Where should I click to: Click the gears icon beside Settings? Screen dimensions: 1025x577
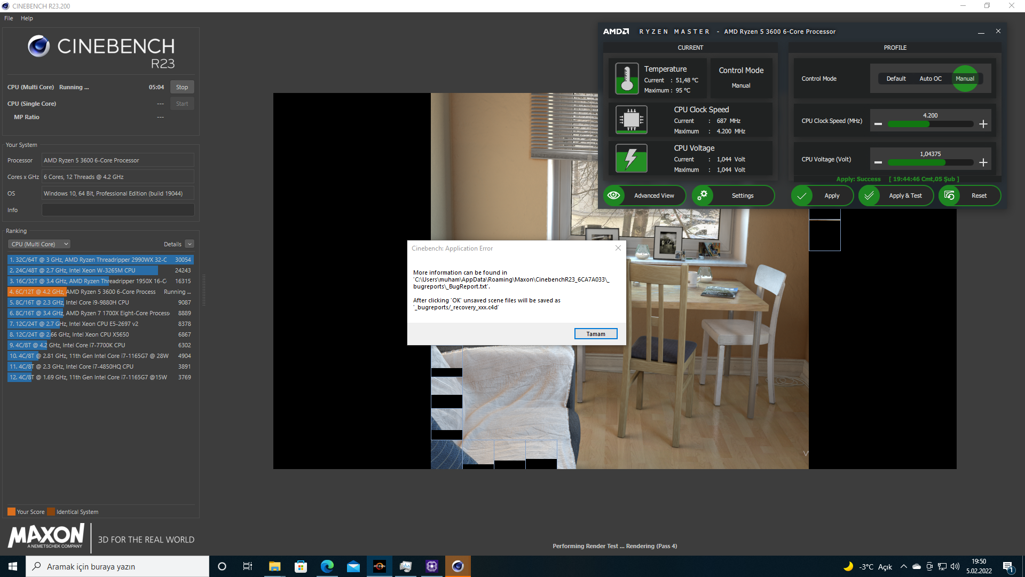703,196
